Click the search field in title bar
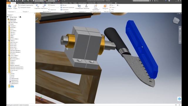188x106 pixels. [x=141, y=1]
